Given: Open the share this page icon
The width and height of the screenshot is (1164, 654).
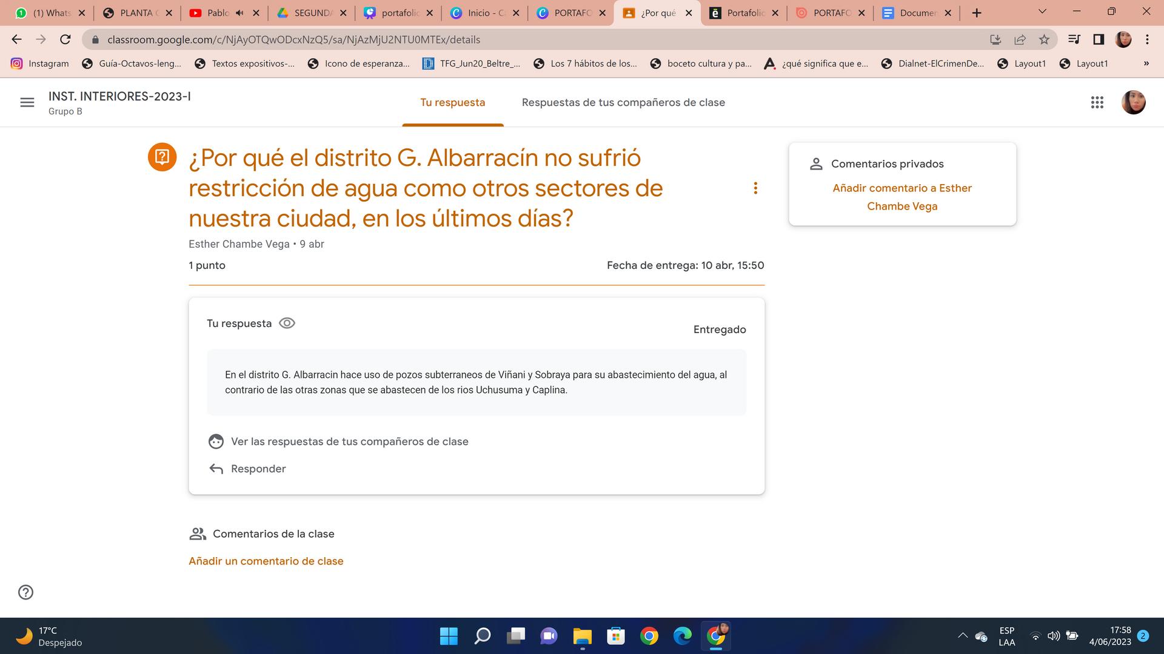Looking at the screenshot, I should click(1020, 39).
